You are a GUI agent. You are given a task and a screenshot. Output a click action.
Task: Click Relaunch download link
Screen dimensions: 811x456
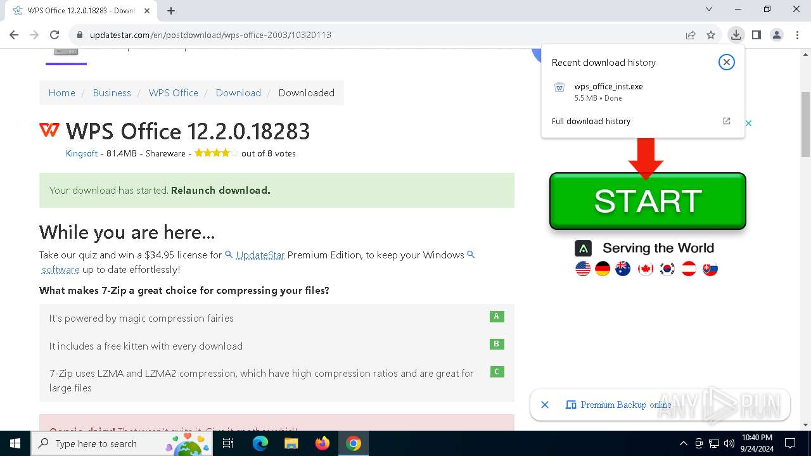coord(220,190)
